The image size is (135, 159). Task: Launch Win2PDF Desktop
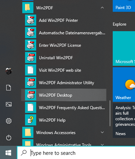click(64, 95)
